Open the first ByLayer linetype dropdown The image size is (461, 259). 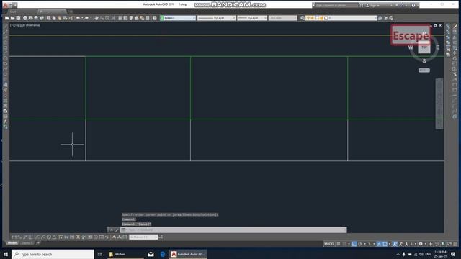click(x=216, y=18)
